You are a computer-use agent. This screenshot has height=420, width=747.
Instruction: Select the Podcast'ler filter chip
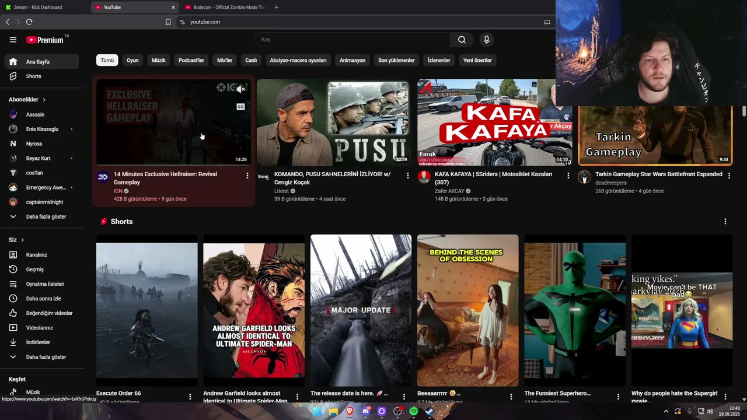191,60
